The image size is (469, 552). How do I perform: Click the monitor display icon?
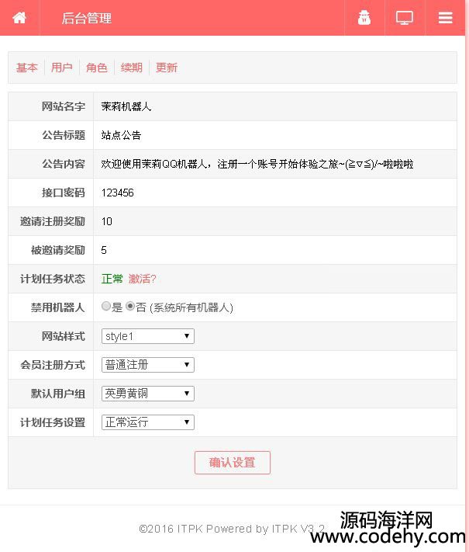405,18
